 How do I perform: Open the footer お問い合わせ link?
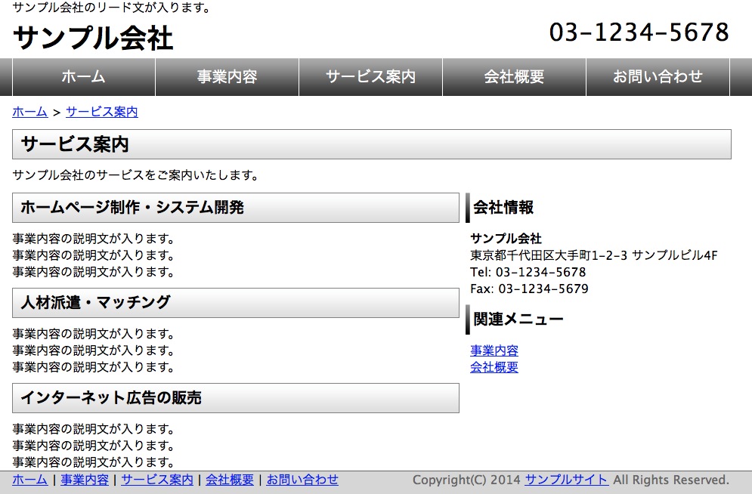302,480
